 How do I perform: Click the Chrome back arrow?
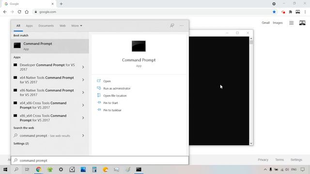tap(5, 12)
